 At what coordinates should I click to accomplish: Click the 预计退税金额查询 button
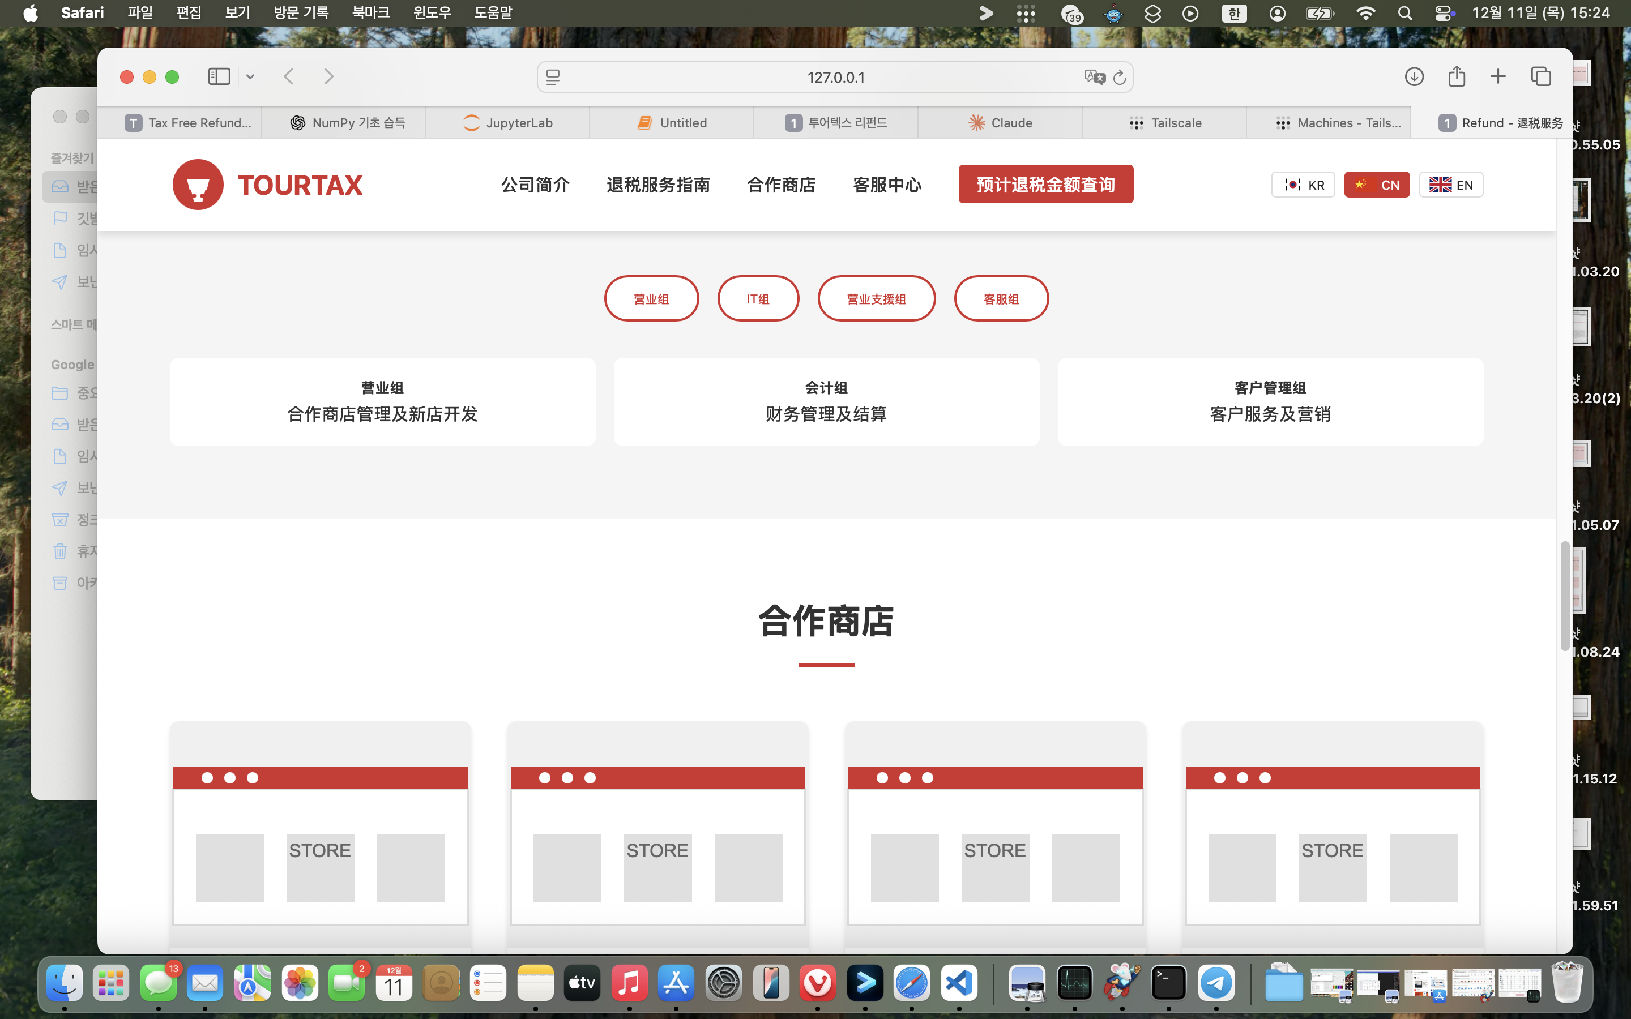pyautogui.click(x=1046, y=184)
